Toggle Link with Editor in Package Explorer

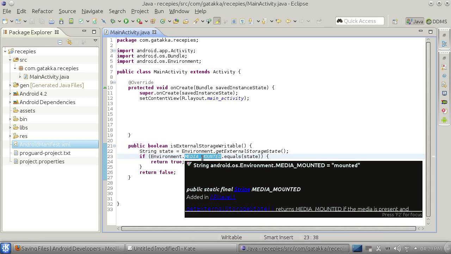pos(69,42)
